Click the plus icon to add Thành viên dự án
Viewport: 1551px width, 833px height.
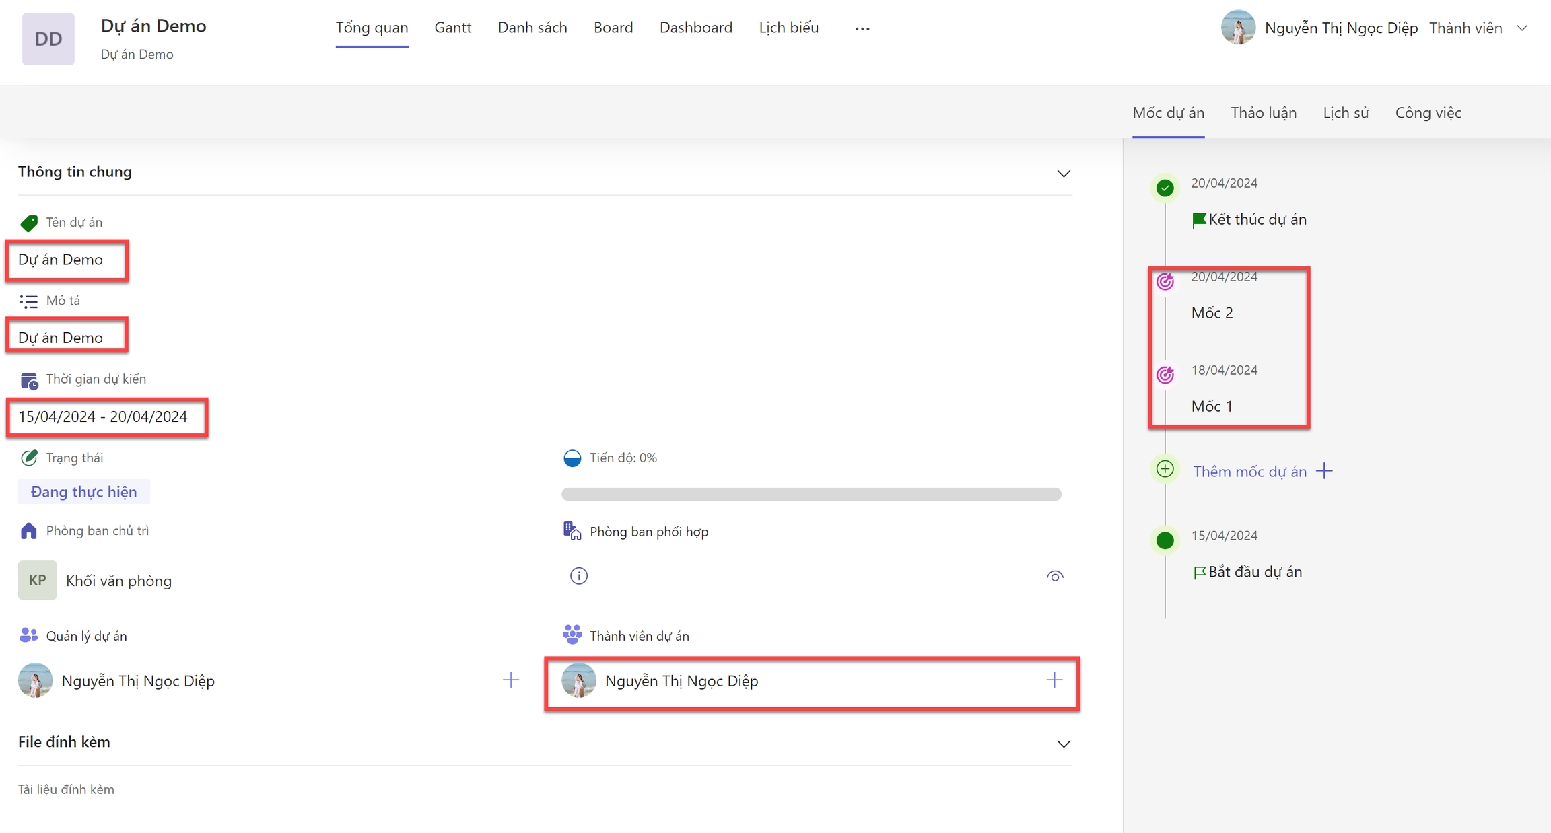[1054, 680]
